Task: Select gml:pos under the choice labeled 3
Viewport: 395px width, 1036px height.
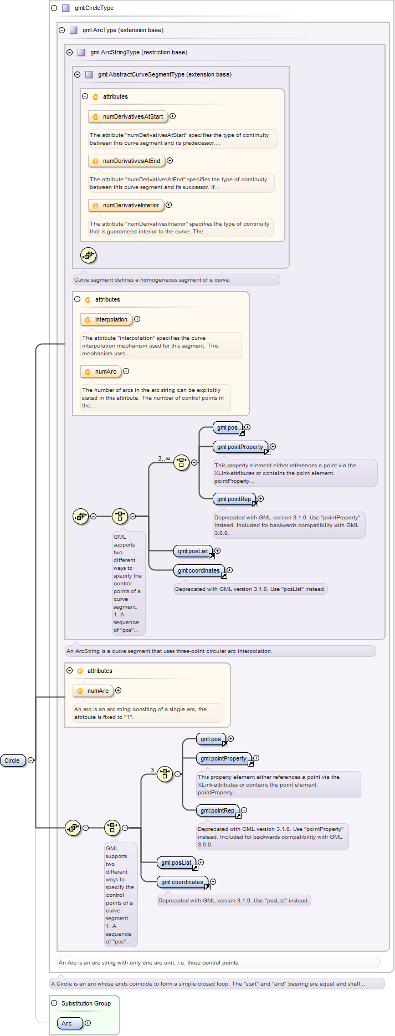Action: pyautogui.click(x=212, y=739)
